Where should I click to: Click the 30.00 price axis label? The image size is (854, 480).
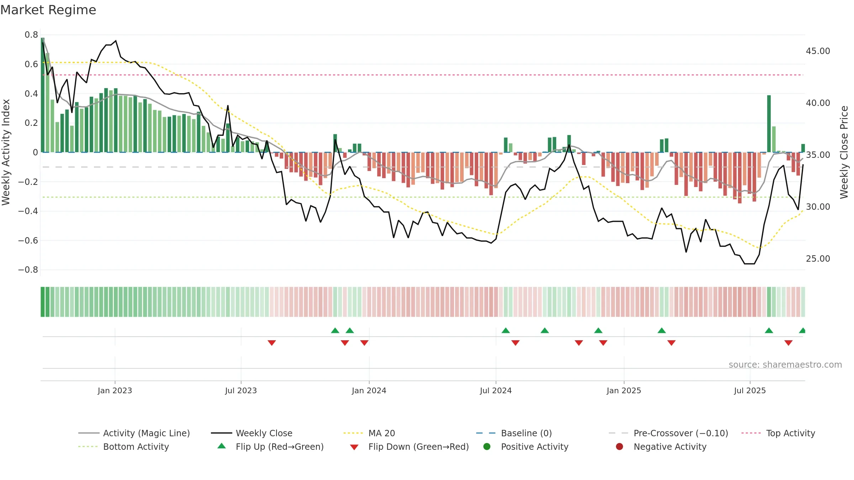(818, 207)
